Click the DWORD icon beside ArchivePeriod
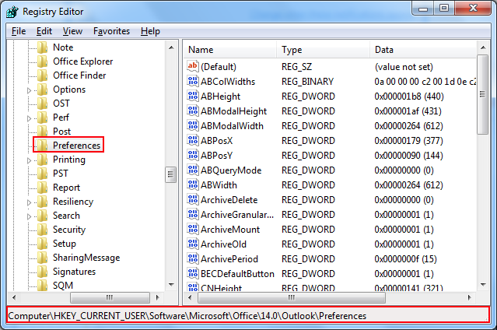This screenshot has width=497, height=330. tap(193, 258)
